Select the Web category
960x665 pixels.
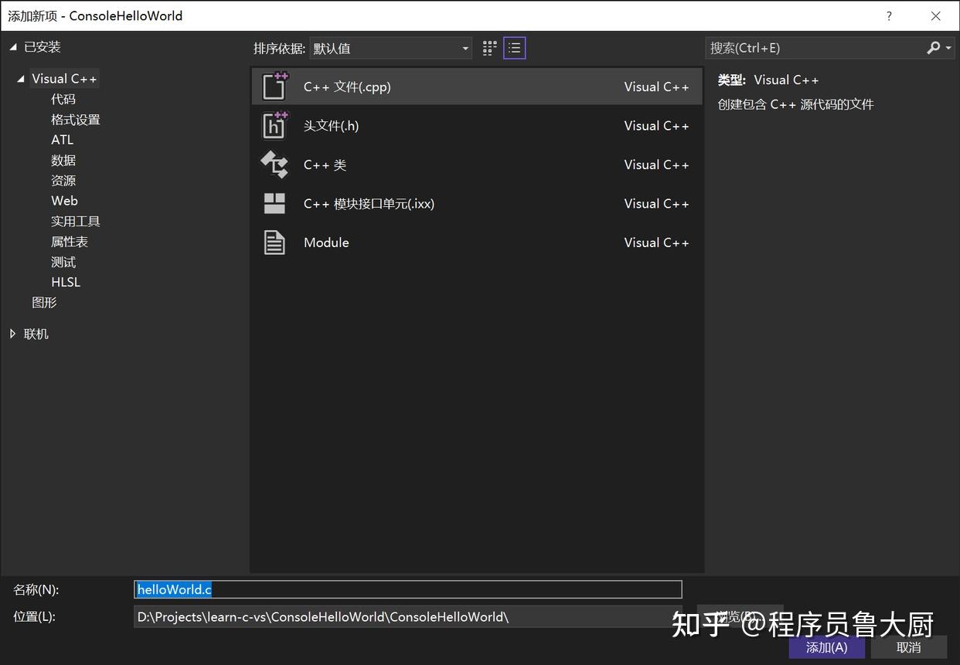click(64, 200)
